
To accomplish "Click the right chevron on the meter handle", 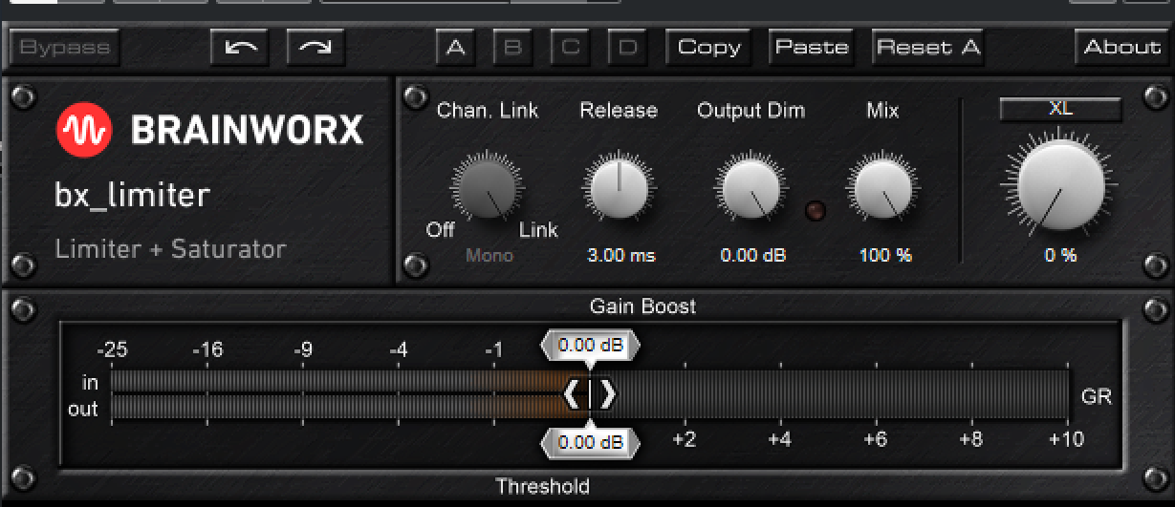I will 607,393.
